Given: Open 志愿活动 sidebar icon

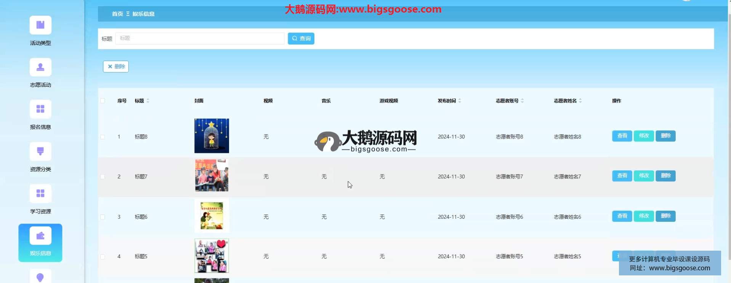Looking at the screenshot, I should click(x=40, y=67).
